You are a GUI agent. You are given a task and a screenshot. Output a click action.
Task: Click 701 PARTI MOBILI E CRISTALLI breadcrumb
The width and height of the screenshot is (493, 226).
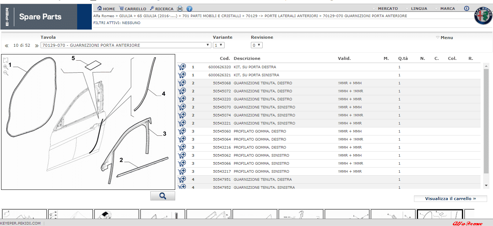[x=211, y=16]
